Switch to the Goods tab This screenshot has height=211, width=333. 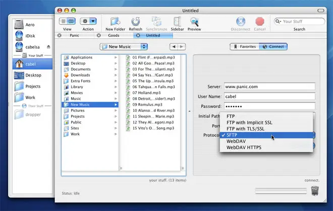tap(114, 35)
